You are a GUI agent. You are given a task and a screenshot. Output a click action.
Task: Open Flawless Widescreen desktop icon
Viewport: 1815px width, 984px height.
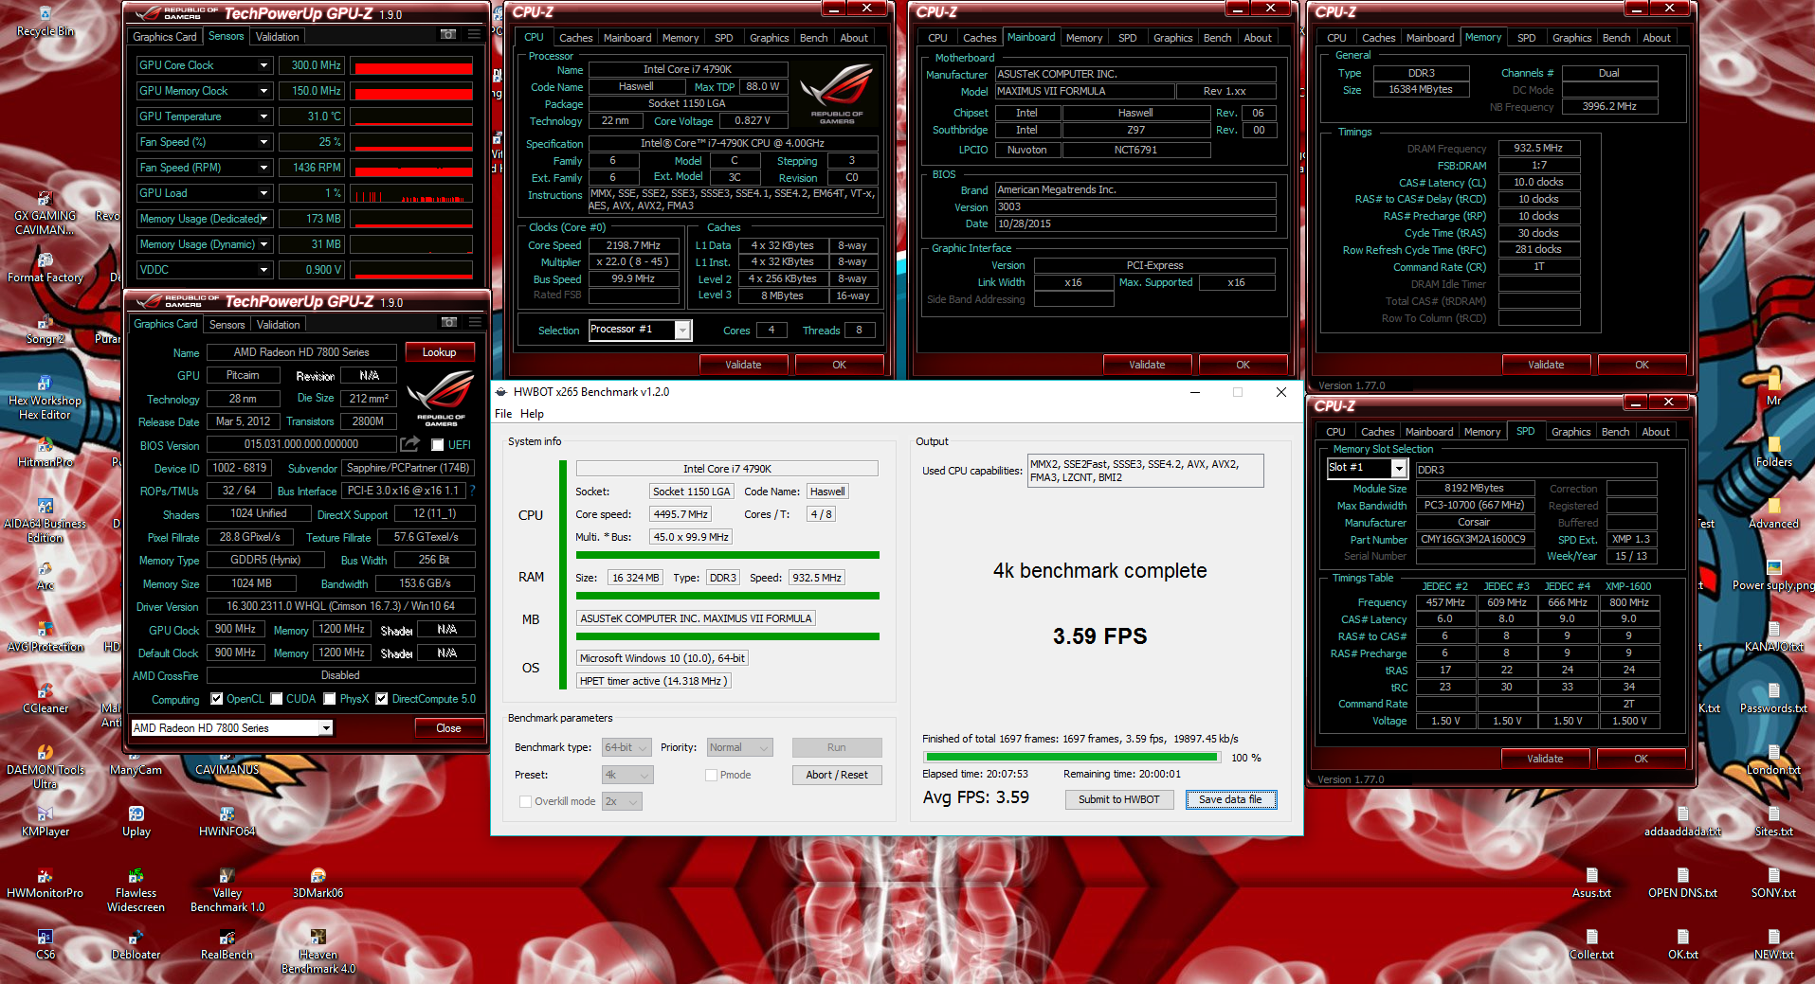(136, 889)
